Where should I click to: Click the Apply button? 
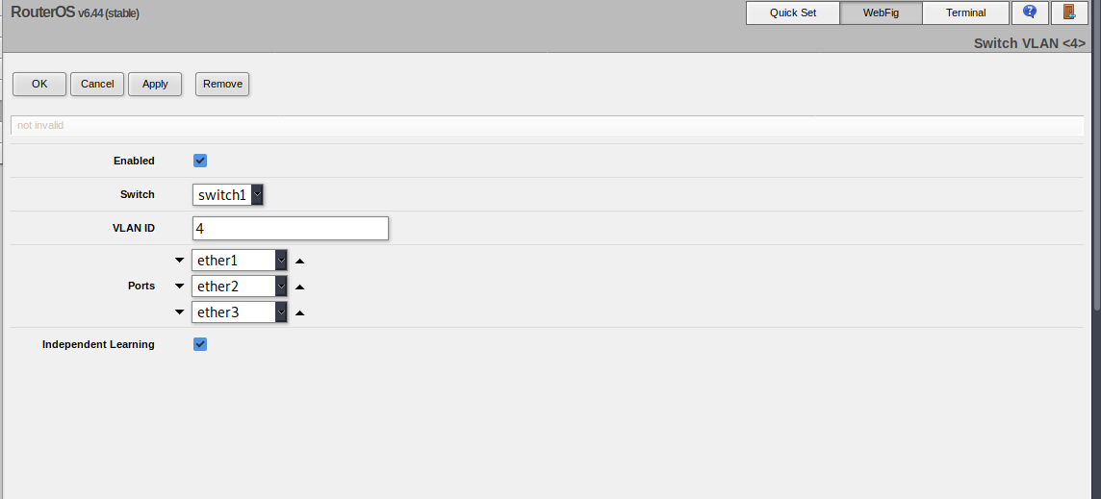pos(155,84)
